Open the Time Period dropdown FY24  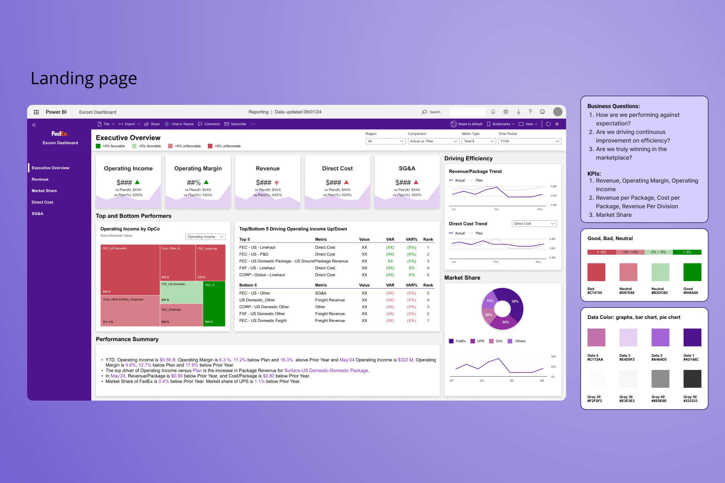coord(530,141)
